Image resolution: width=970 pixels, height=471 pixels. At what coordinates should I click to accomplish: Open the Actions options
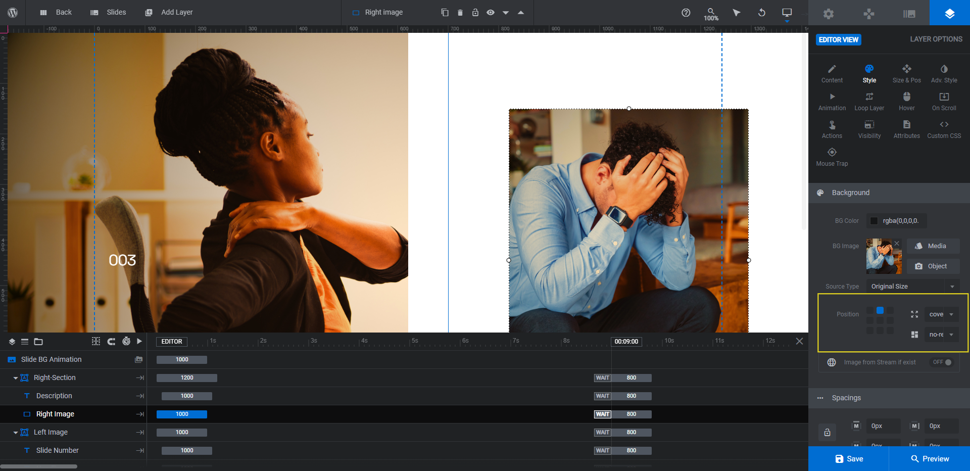(x=832, y=129)
